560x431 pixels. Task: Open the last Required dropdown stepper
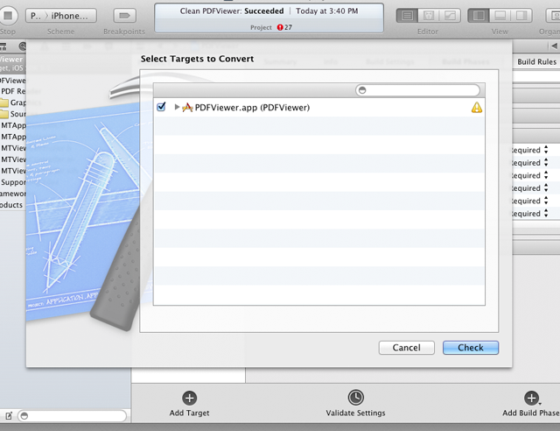546,213
